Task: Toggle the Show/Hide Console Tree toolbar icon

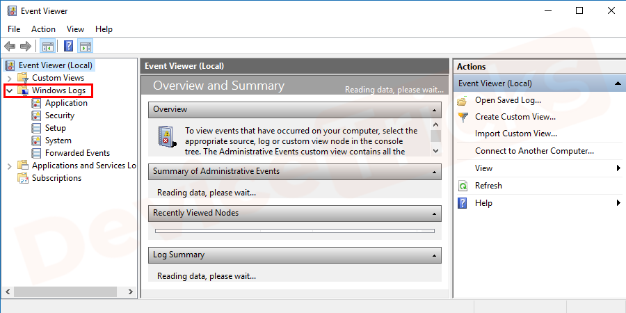Action: 48,47
